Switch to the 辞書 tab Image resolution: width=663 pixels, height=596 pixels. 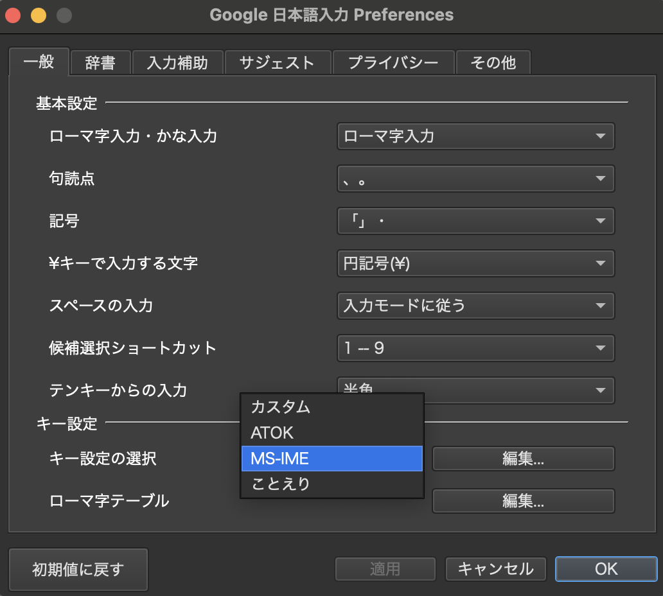pyautogui.click(x=100, y=62)
